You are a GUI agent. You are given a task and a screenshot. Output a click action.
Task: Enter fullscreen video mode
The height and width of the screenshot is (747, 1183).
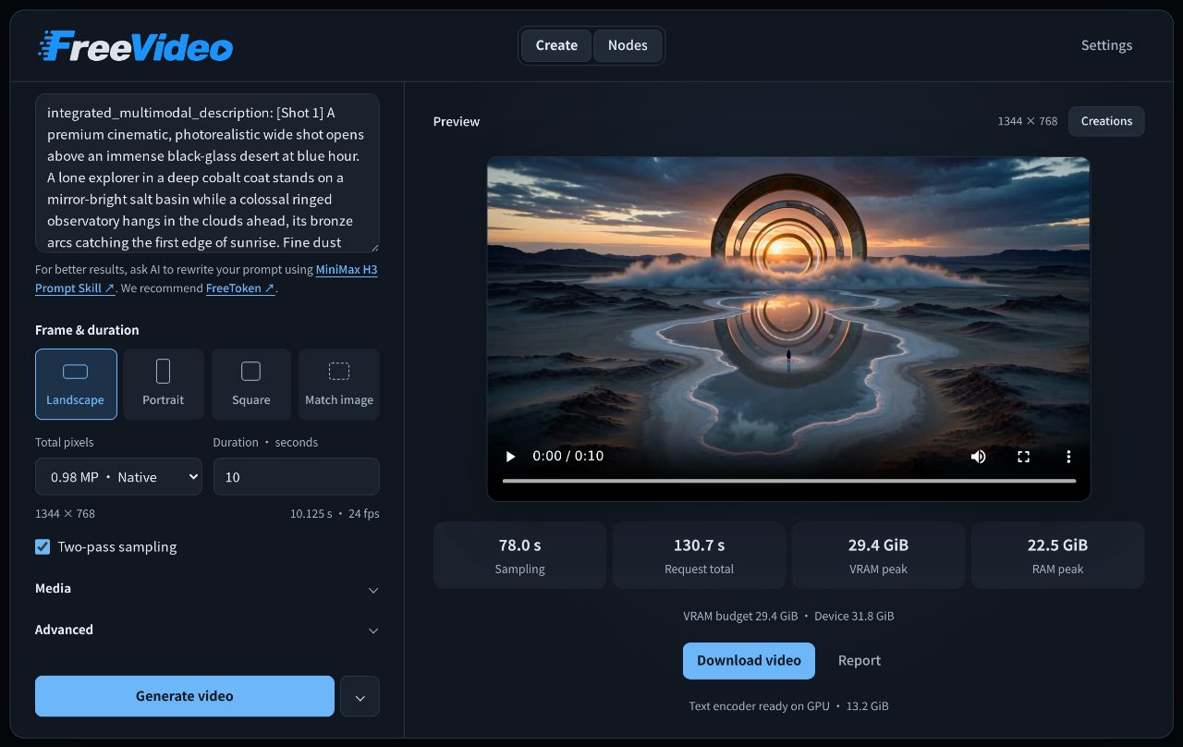tap(1023, 457)
